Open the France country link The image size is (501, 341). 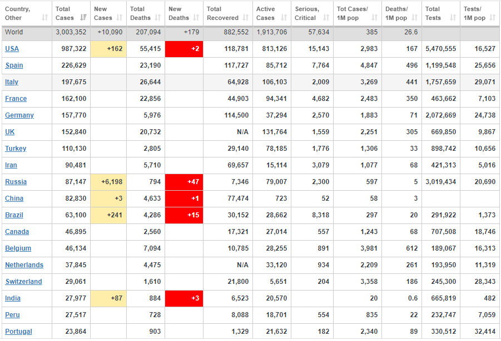[x=16, y=99]
